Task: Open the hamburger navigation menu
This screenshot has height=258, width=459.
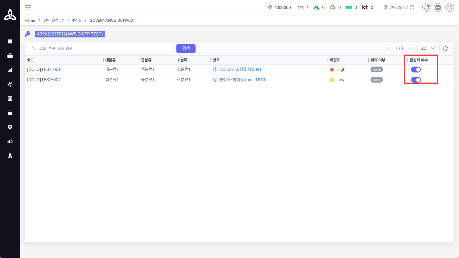Action: [x=28, y=7]
